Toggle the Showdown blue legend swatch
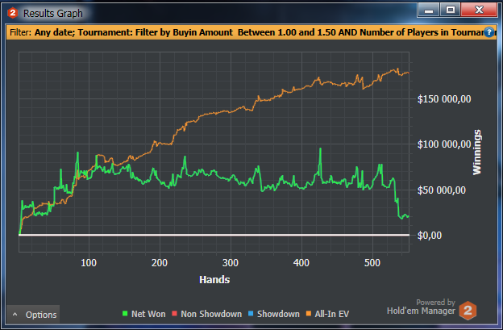 (x=251, y=314)
